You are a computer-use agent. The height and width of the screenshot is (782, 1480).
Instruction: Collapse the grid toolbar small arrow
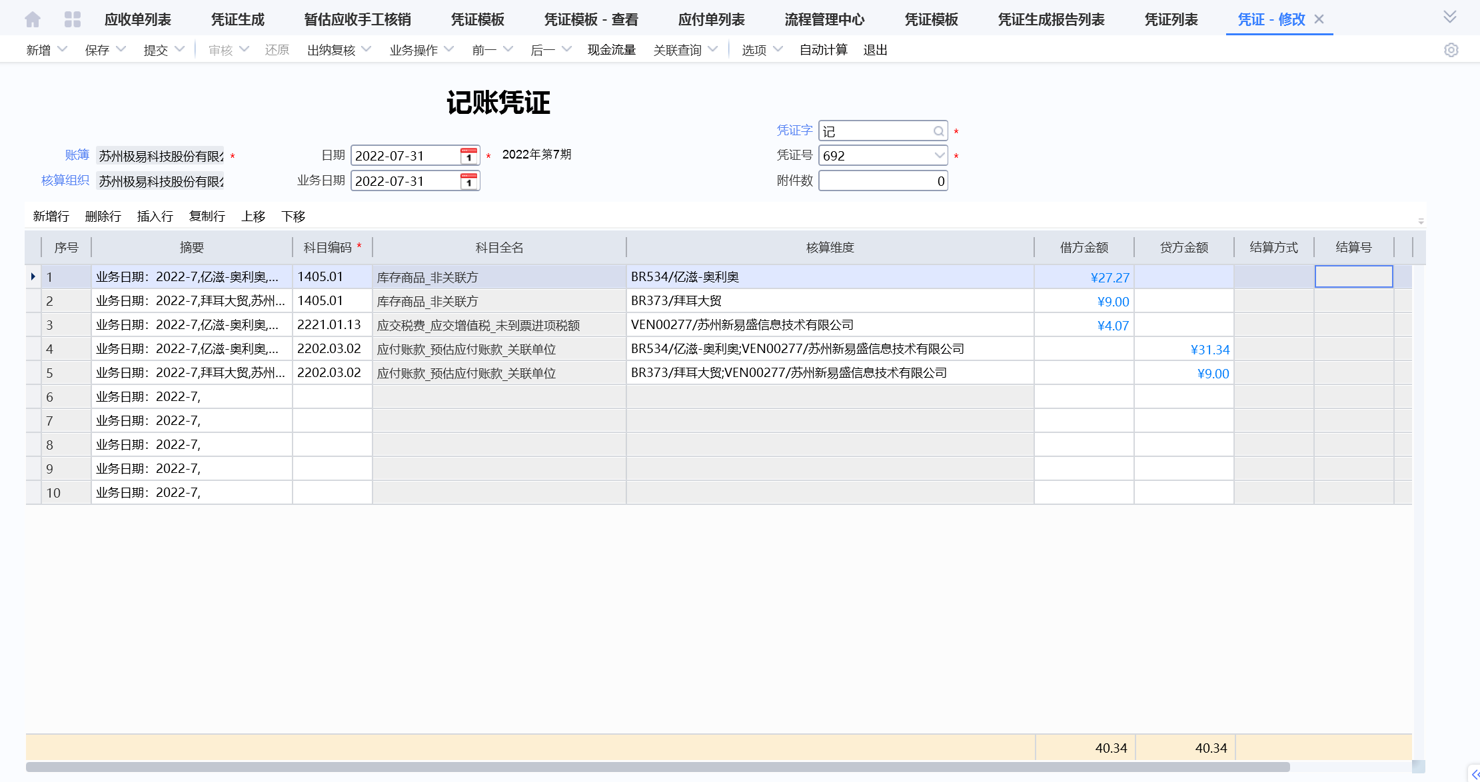1421,221
